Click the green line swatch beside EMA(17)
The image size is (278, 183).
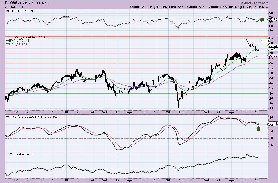7,40
